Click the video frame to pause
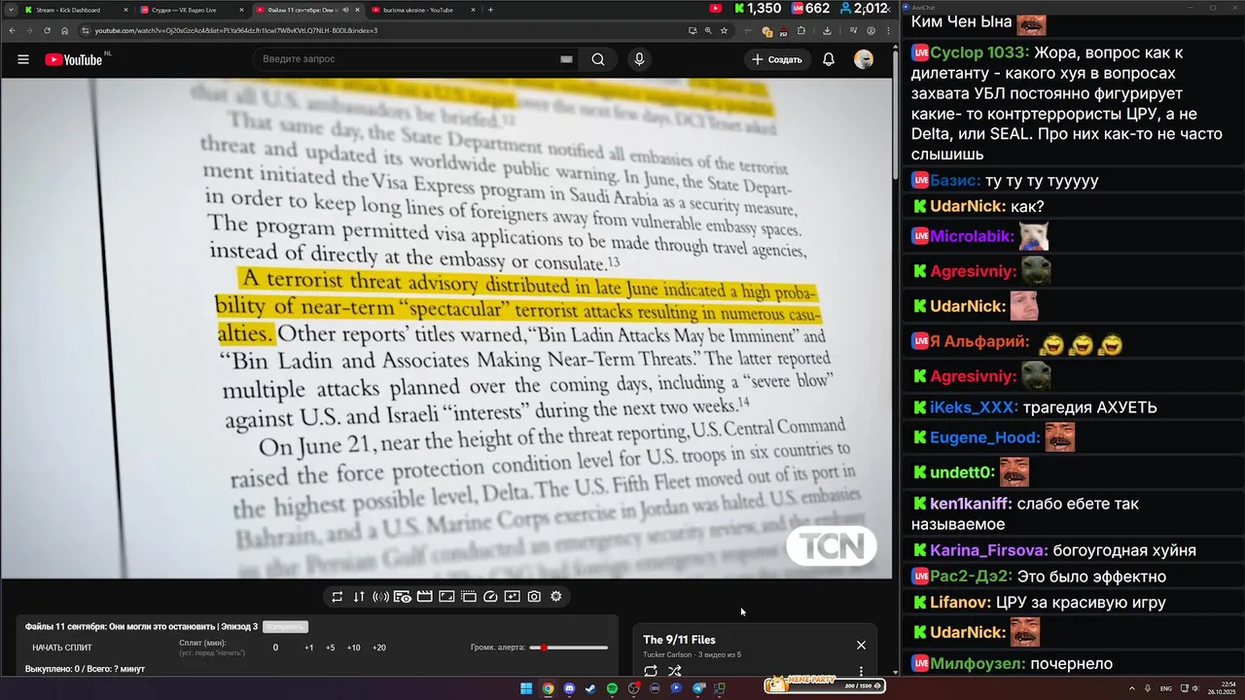The height and width of the screenshot is (700, 1245). (446, 329)
